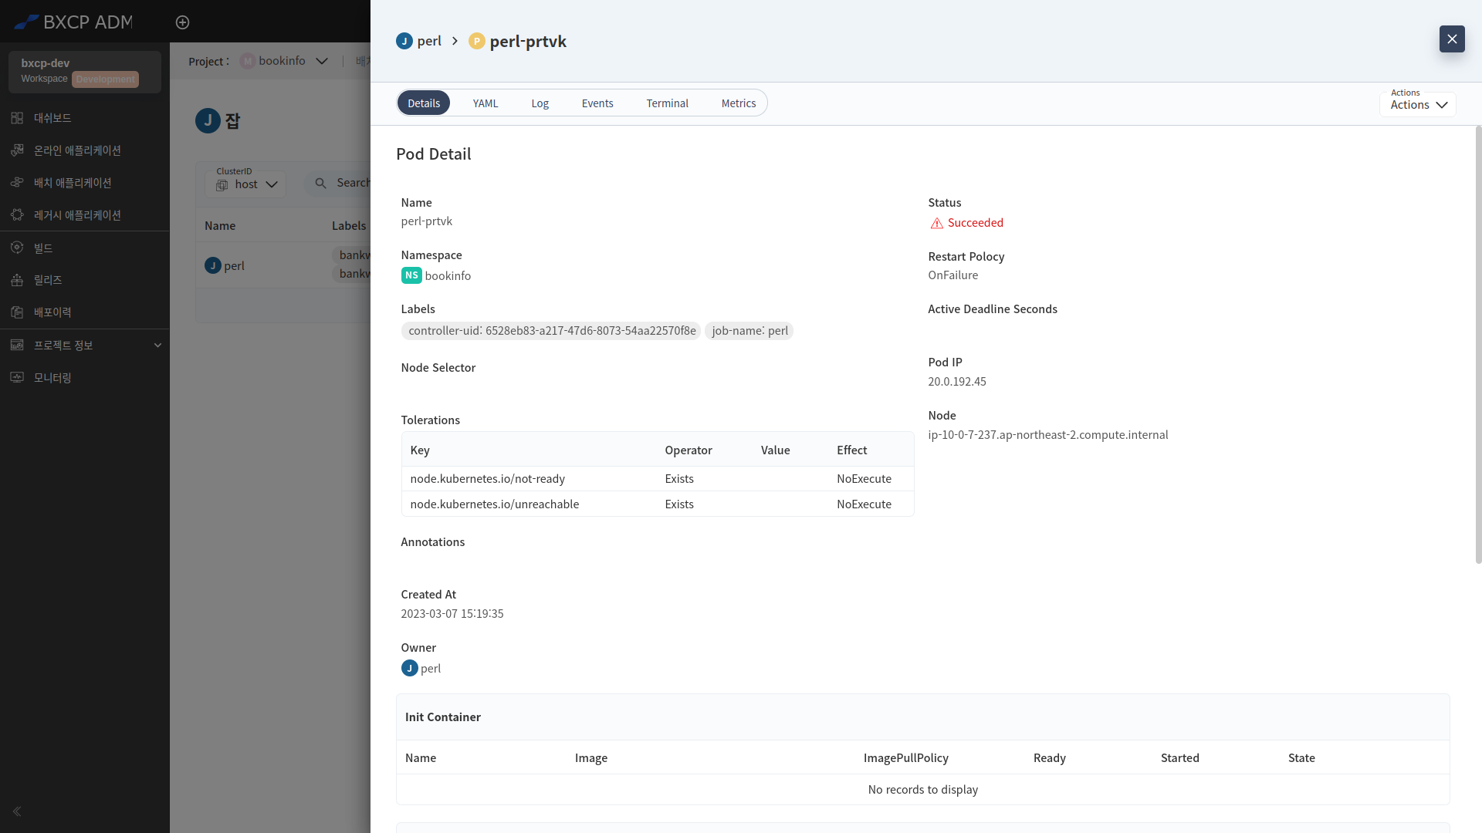Collapse the sidebar with double-chevron icon

[17, 811]
